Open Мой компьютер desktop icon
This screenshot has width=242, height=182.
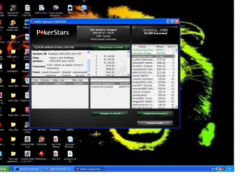point(84,10)
